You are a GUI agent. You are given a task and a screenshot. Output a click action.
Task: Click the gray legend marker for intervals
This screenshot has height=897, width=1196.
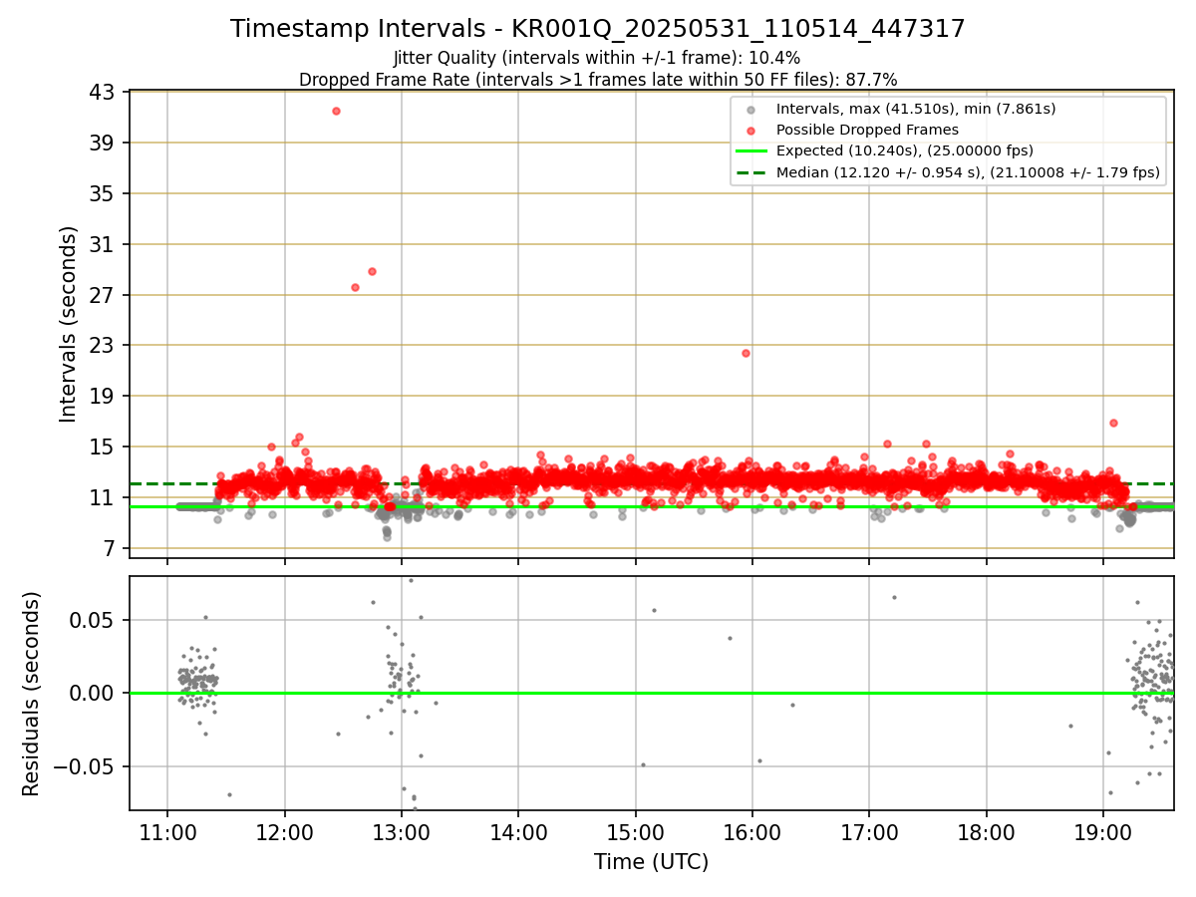750,109
